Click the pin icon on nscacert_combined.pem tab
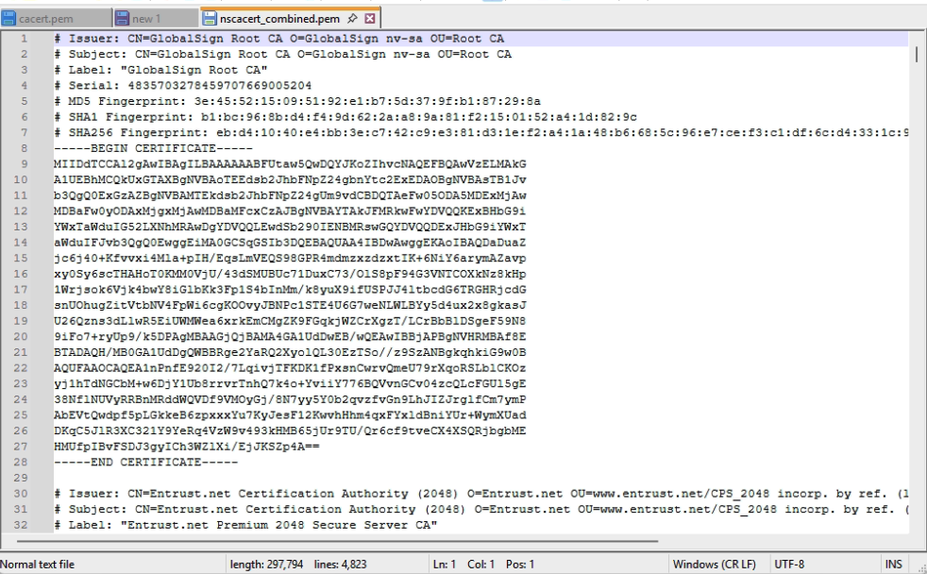Viewport: 927px width, 574px height. pyautogui.click(x=352, y=18)
